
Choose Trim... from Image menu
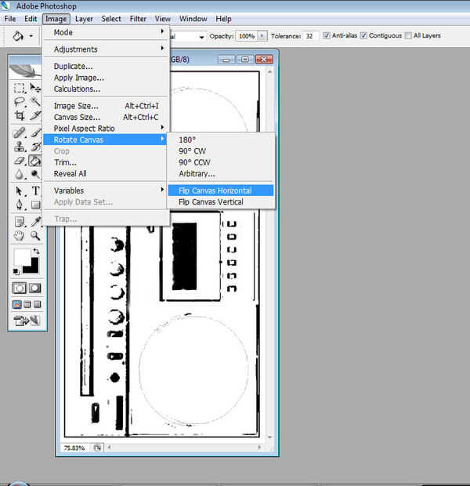coord(106,162)
